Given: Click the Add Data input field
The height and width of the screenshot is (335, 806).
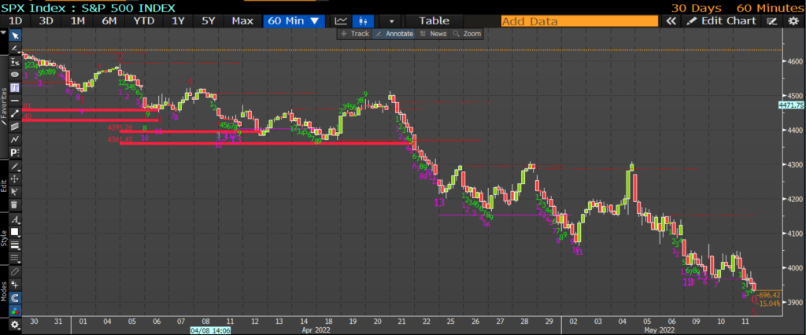Looking at the screenshot, I should tap(579, 21).
